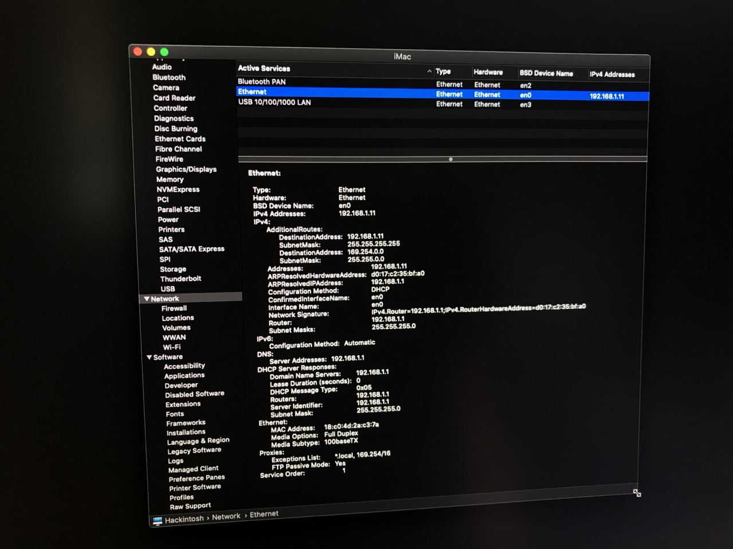Select NVMExpress in the sidebar
The width and height of the screenshot is (733, 549).
(178, 189)
